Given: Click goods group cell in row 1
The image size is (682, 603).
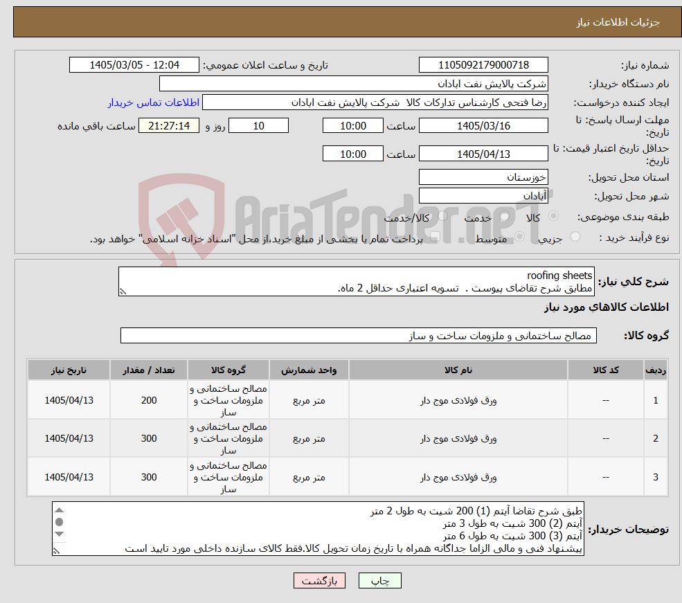Looking at the screenshot, I should click(228, 400).
